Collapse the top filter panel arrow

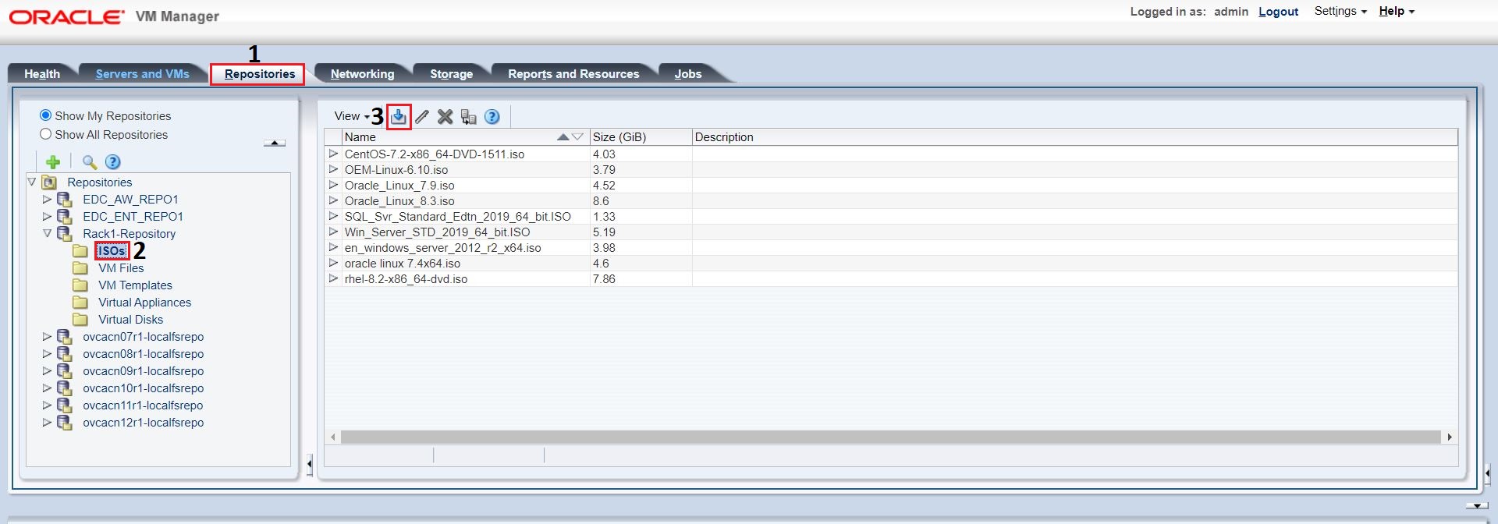click(275, 143)
